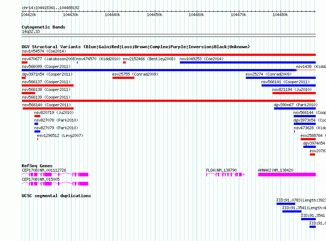Open gene CEP170B|NM_001112726 label
Viewport: 326px width, 241px height.
[x=44, y=170]
